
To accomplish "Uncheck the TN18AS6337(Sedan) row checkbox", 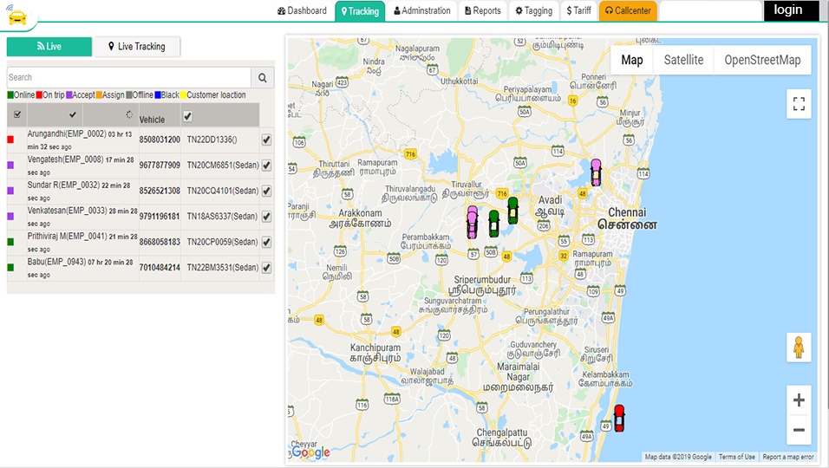I will coord(266,216).
